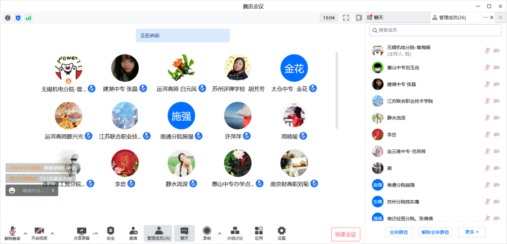Screen dimensions: 507x244
Task: Close the 管理成员 panel tab
Action: pos(492,18)
